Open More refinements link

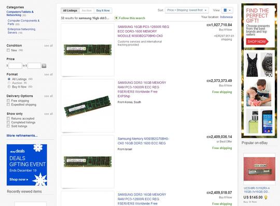(22, 136)
